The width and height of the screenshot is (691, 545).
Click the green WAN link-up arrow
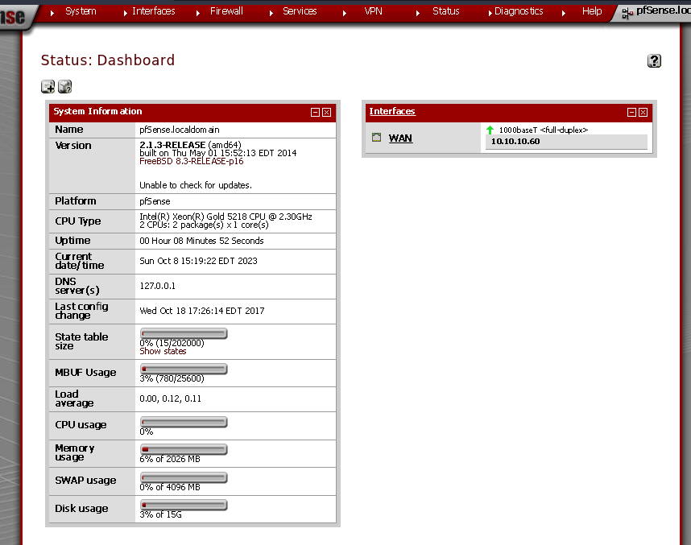click(490, 130)
